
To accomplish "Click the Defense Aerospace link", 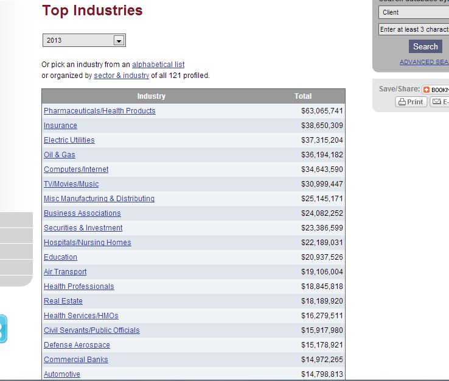I will 77,345.
